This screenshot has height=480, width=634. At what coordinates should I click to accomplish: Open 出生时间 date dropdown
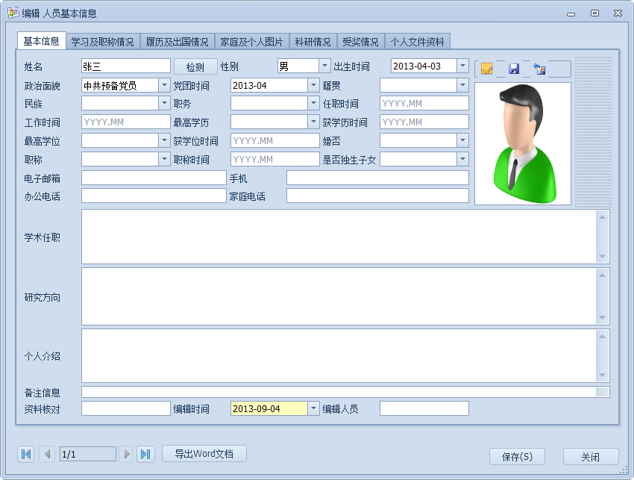point(462,66)
